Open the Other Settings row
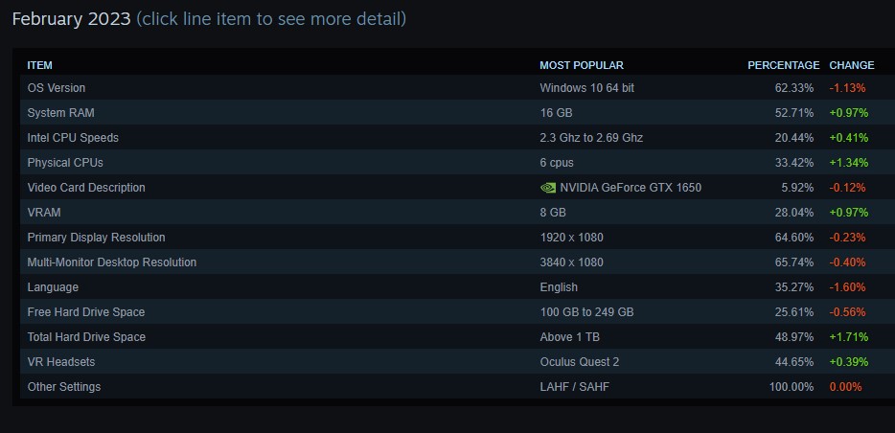The image size is (895, 433). 63,387
